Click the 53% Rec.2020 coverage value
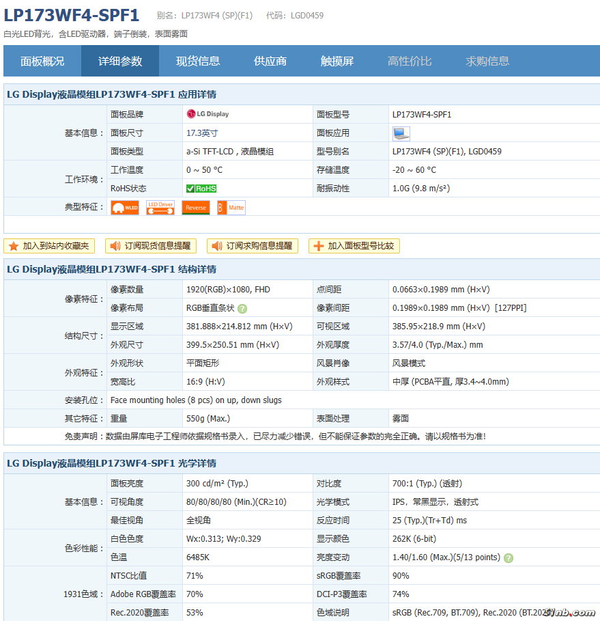 tap(195, 613)
